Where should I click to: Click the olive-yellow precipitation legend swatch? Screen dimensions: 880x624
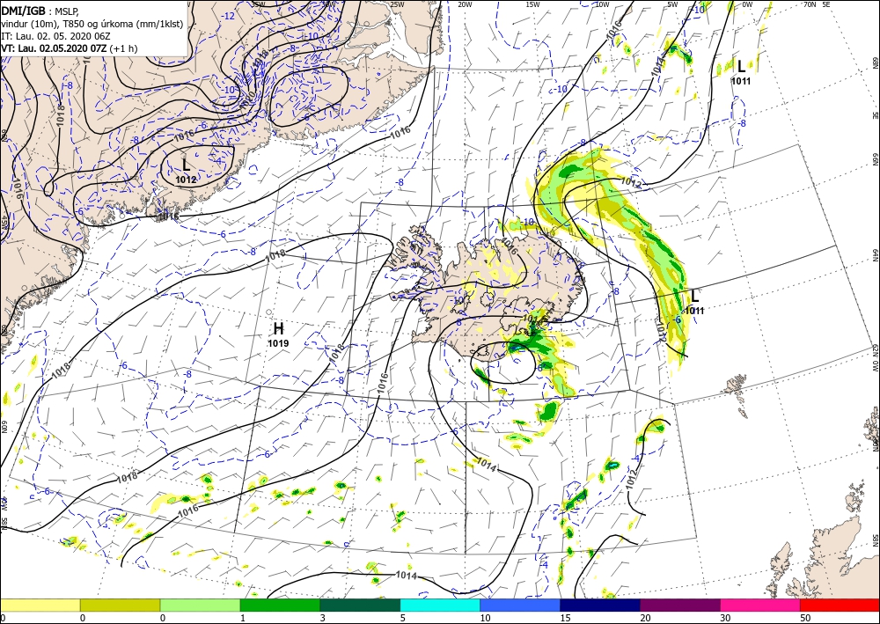pos(120,605)
